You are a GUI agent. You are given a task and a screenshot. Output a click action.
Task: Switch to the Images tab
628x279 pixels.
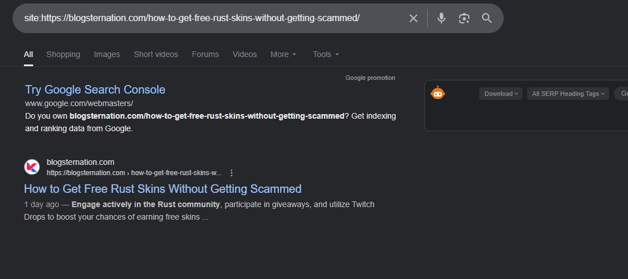[x=107, y=54]
